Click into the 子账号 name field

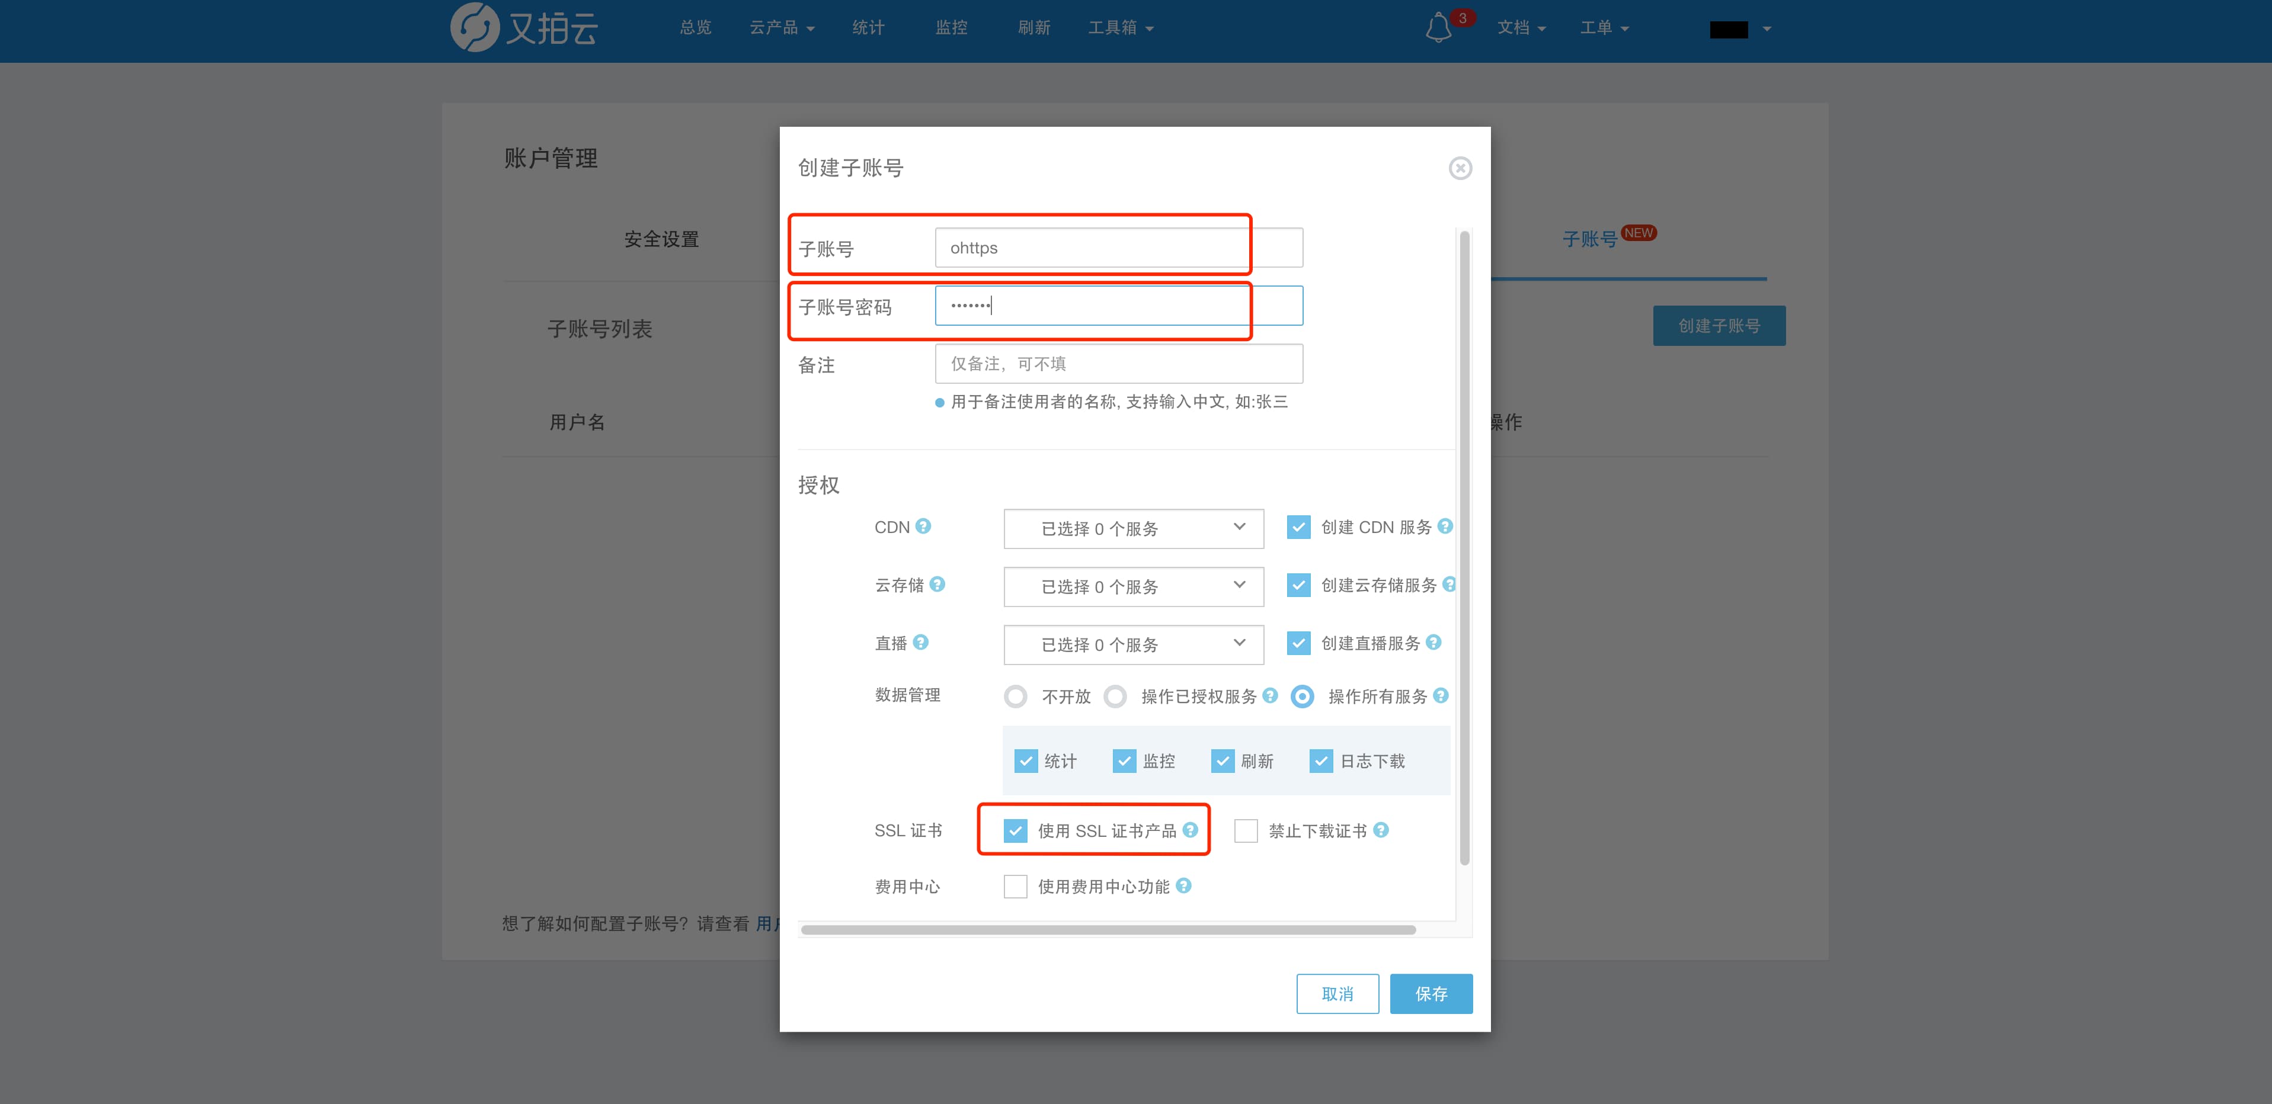(x=1118, y=248)
